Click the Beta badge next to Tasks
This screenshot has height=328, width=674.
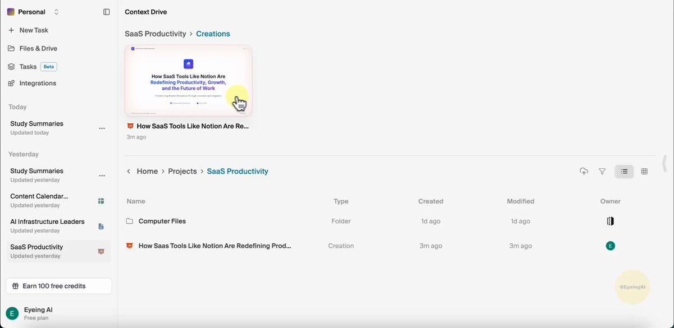click(x=49, y=67)
